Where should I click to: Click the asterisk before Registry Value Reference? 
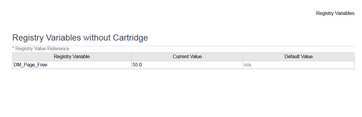[13, 48]
